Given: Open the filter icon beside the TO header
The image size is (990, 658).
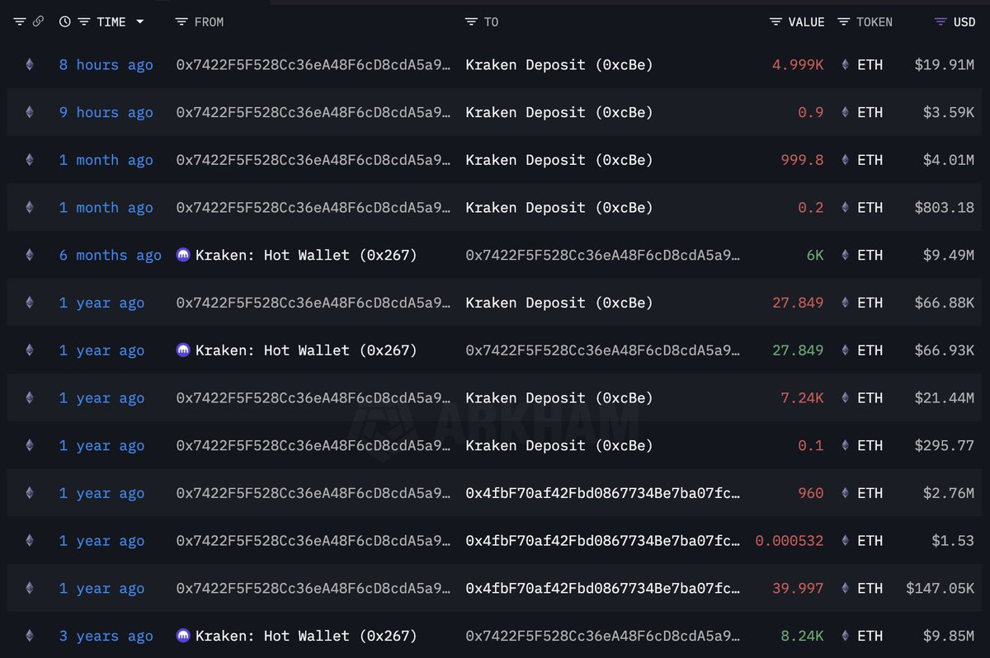Looking at the screenshot, I should tap(471, 21).
